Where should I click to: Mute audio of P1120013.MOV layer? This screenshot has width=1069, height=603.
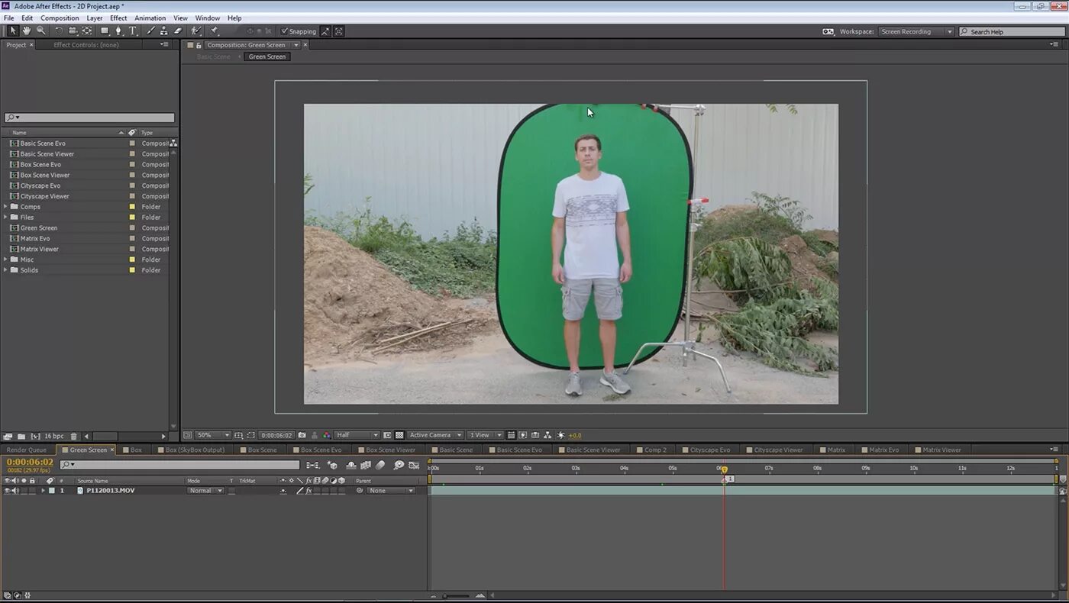tap(15, 491)
